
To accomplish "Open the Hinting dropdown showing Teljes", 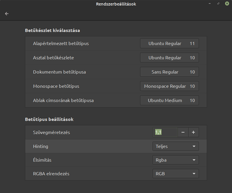I will (x=175, y=146).
